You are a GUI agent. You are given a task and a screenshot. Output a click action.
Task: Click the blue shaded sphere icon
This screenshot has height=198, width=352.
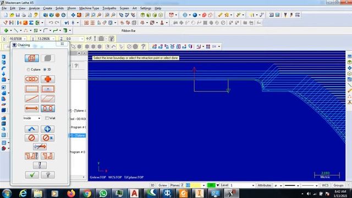coord(195,15)
